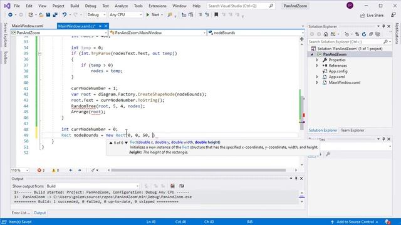Screen dimensions: 401x225
Task: Click the editor horizontal scrollbar
Action: pos(198,170)
